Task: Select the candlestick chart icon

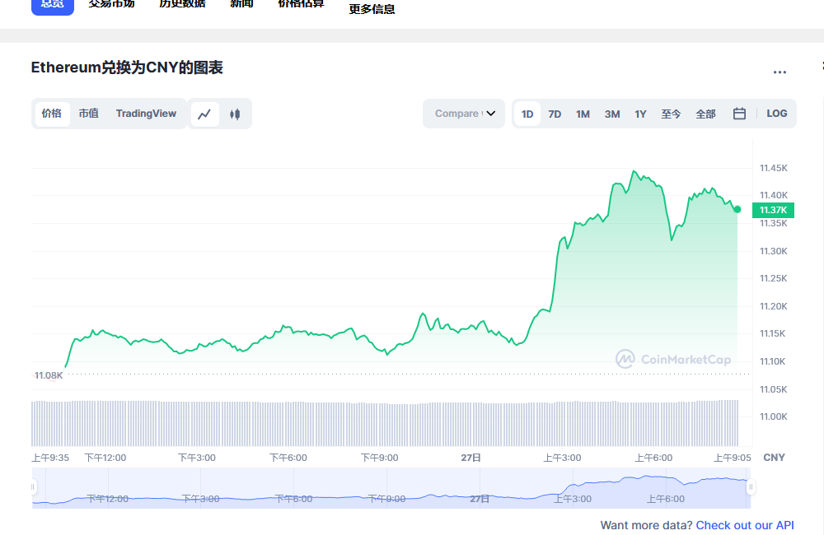Action: 234,114
